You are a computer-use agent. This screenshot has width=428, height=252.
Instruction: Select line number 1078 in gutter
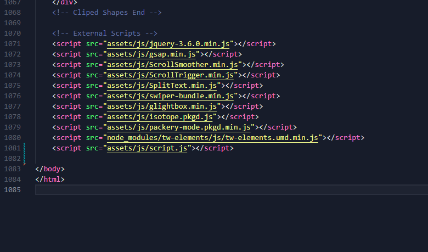point(12,117)
